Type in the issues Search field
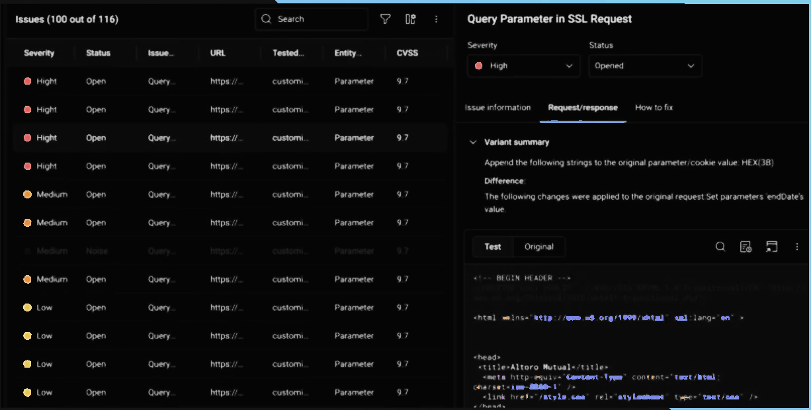811x410 pixels. pyautogui.click(x=312, y=19)
